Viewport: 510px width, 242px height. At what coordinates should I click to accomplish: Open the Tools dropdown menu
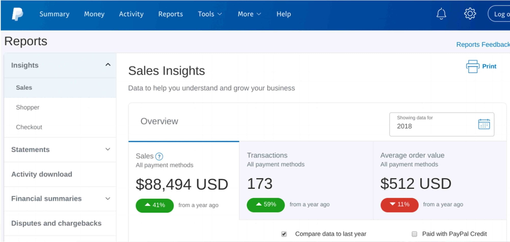(210, 14)
